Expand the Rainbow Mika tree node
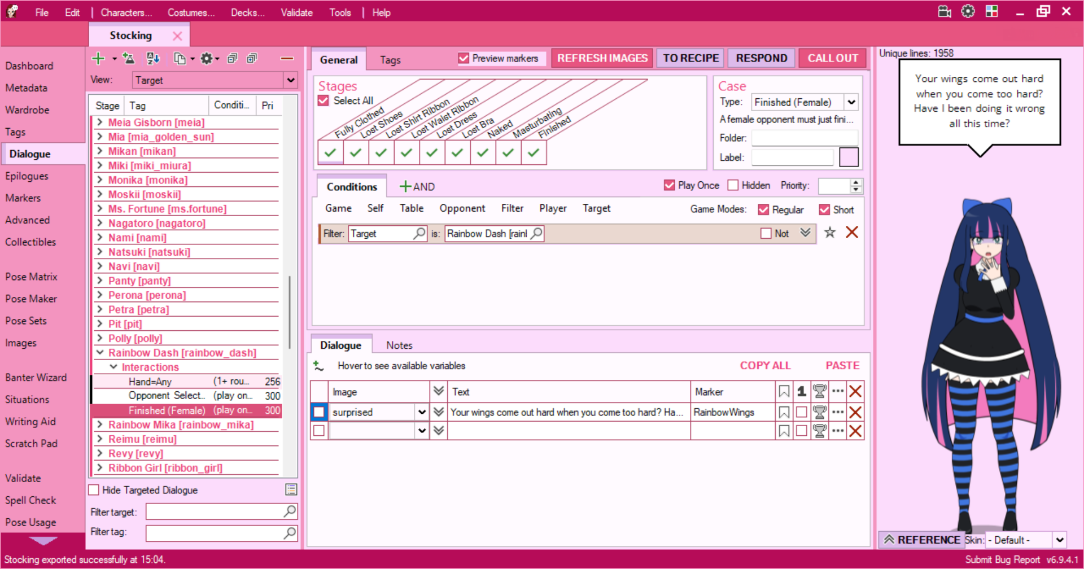This screenshot has width=1084, height=569. pyautogui.click(x=100, y=424)
